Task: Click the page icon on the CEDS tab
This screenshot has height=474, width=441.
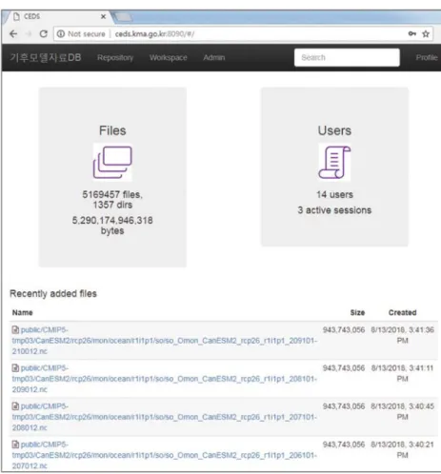Action: coord(16,16)
